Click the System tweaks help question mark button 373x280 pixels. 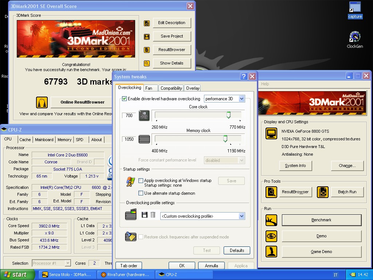[244, 77]
